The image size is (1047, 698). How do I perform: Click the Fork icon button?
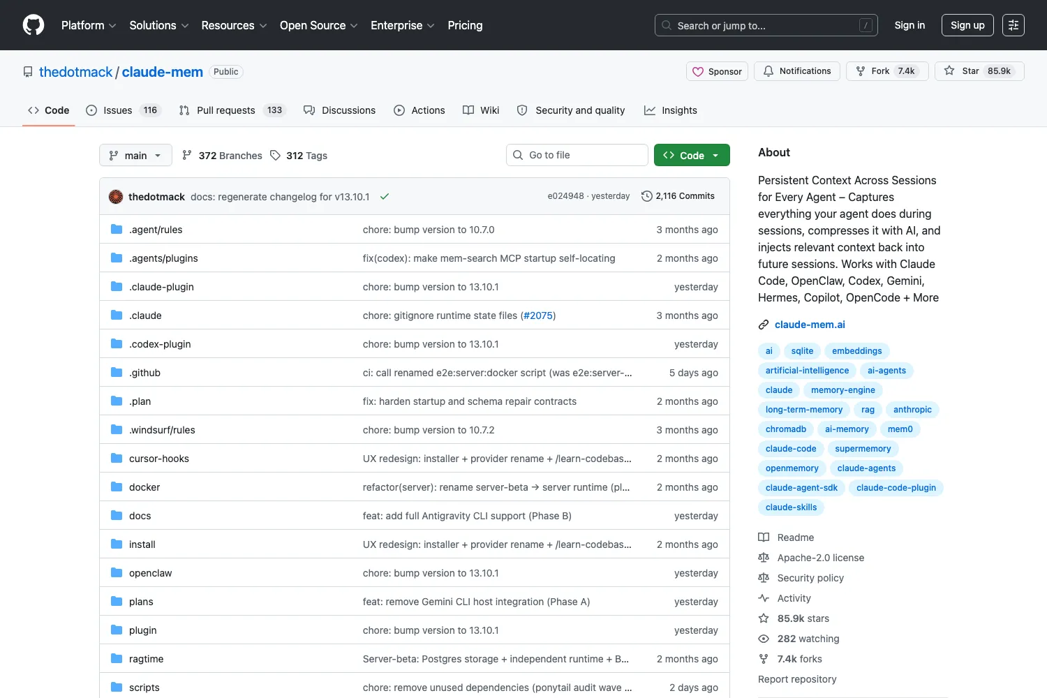(x=861, y=71)
